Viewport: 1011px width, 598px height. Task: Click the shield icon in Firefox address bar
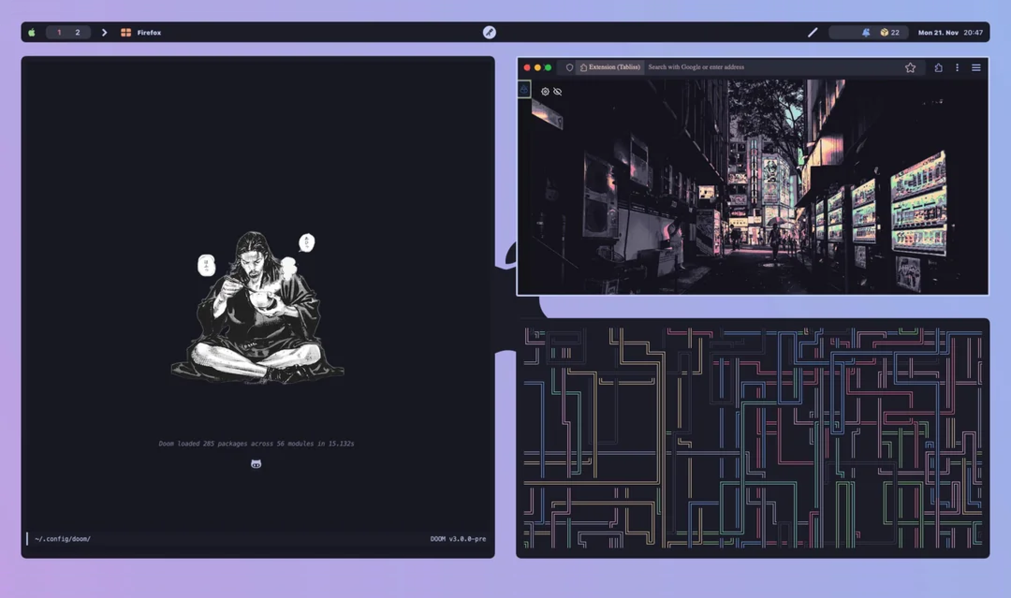[x=569, y=67]
